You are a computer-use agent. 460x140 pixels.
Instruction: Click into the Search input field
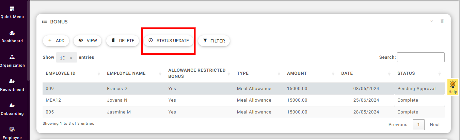tap(421, 57)
